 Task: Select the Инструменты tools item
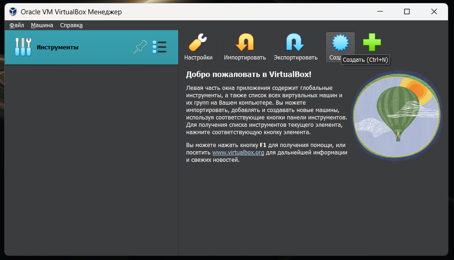click(x=91, y=47)
